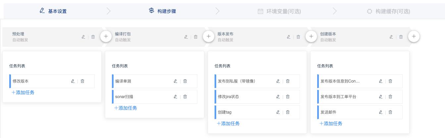Screen dimensions: 445x138
Task: Delete the 预处理 stage
Action: click(x=93, y=37)
